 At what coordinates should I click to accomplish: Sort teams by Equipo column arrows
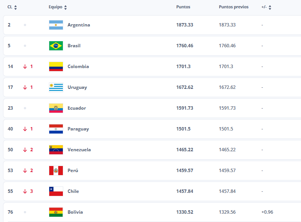pos(66,7)
